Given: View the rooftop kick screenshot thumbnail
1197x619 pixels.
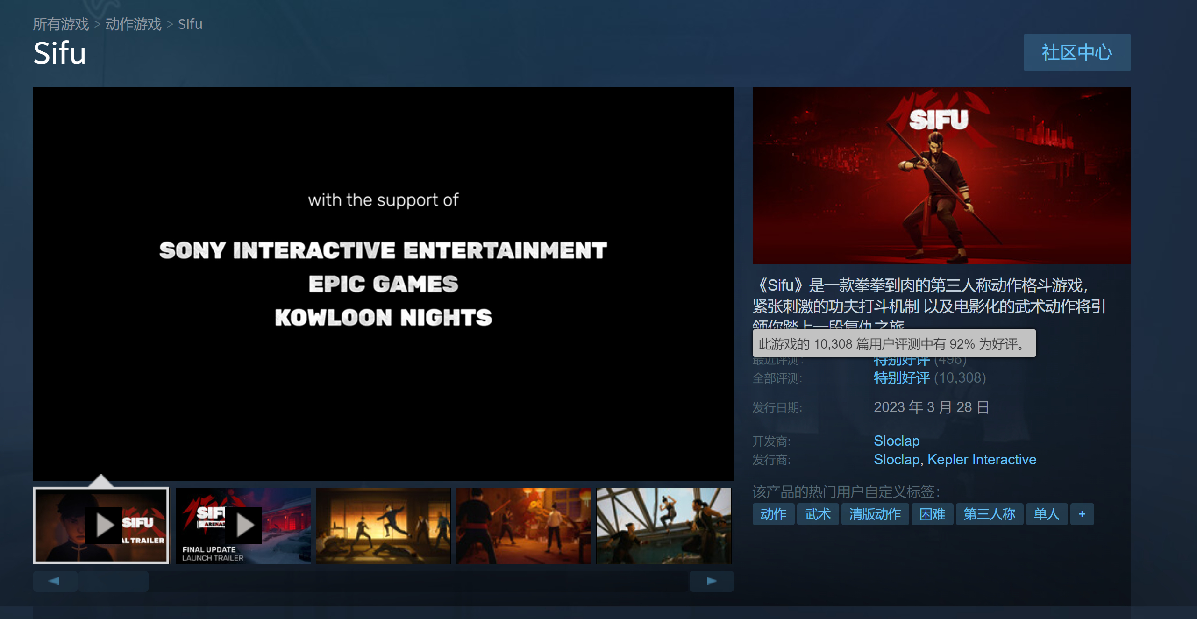Looking at the screenshot, I should pyautogui.click(x=664, y=526).
